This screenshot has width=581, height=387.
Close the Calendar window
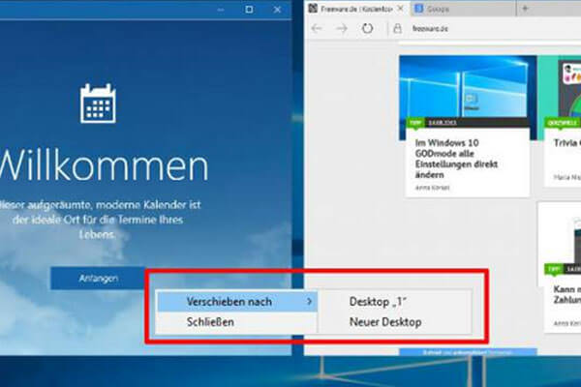click(x=277, y=10)
